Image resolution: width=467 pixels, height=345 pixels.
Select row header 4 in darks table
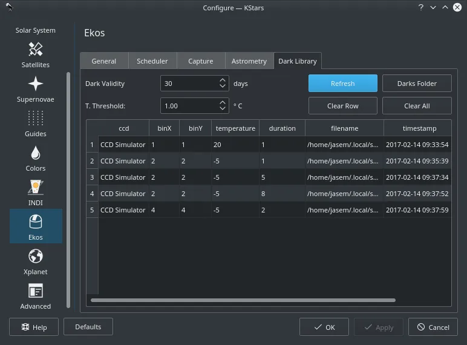92,194
